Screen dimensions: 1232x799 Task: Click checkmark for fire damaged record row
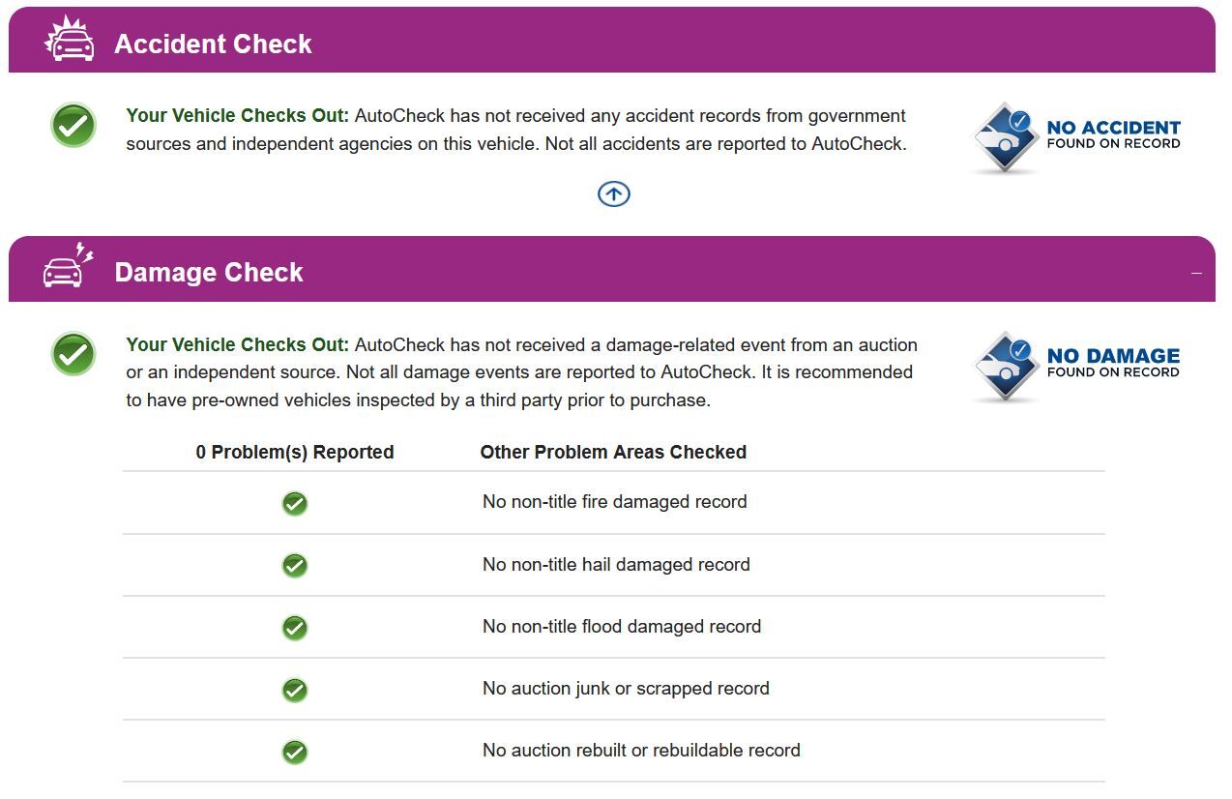click(295, 503)
